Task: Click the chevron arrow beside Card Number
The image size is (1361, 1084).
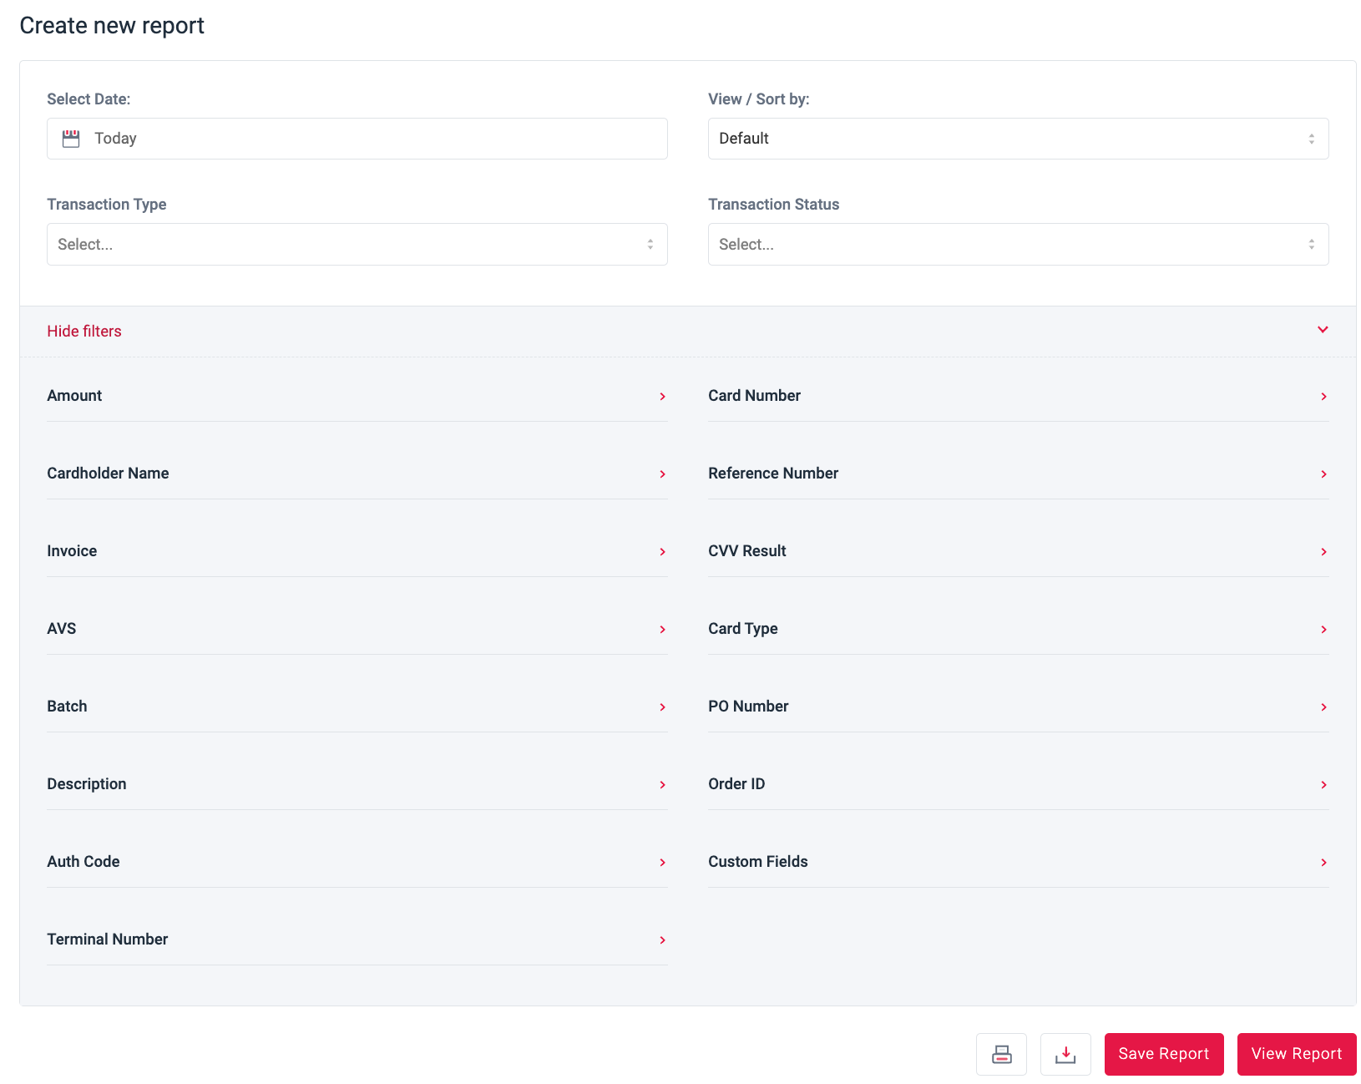Action: pyautogui.click(x=1323, y=397)
